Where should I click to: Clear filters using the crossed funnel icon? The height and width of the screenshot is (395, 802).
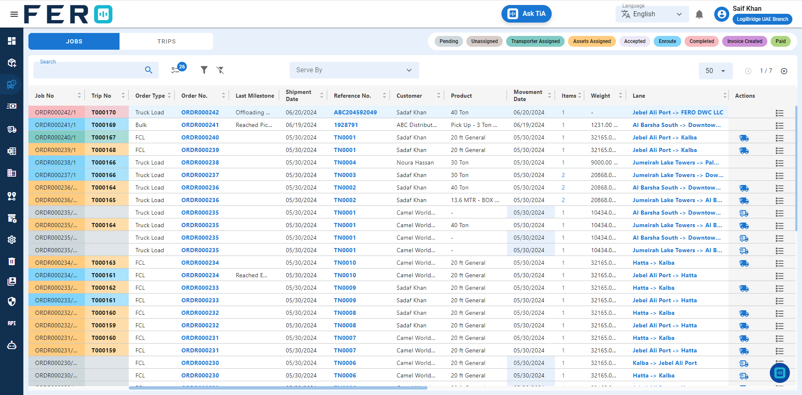pos(220,70)
